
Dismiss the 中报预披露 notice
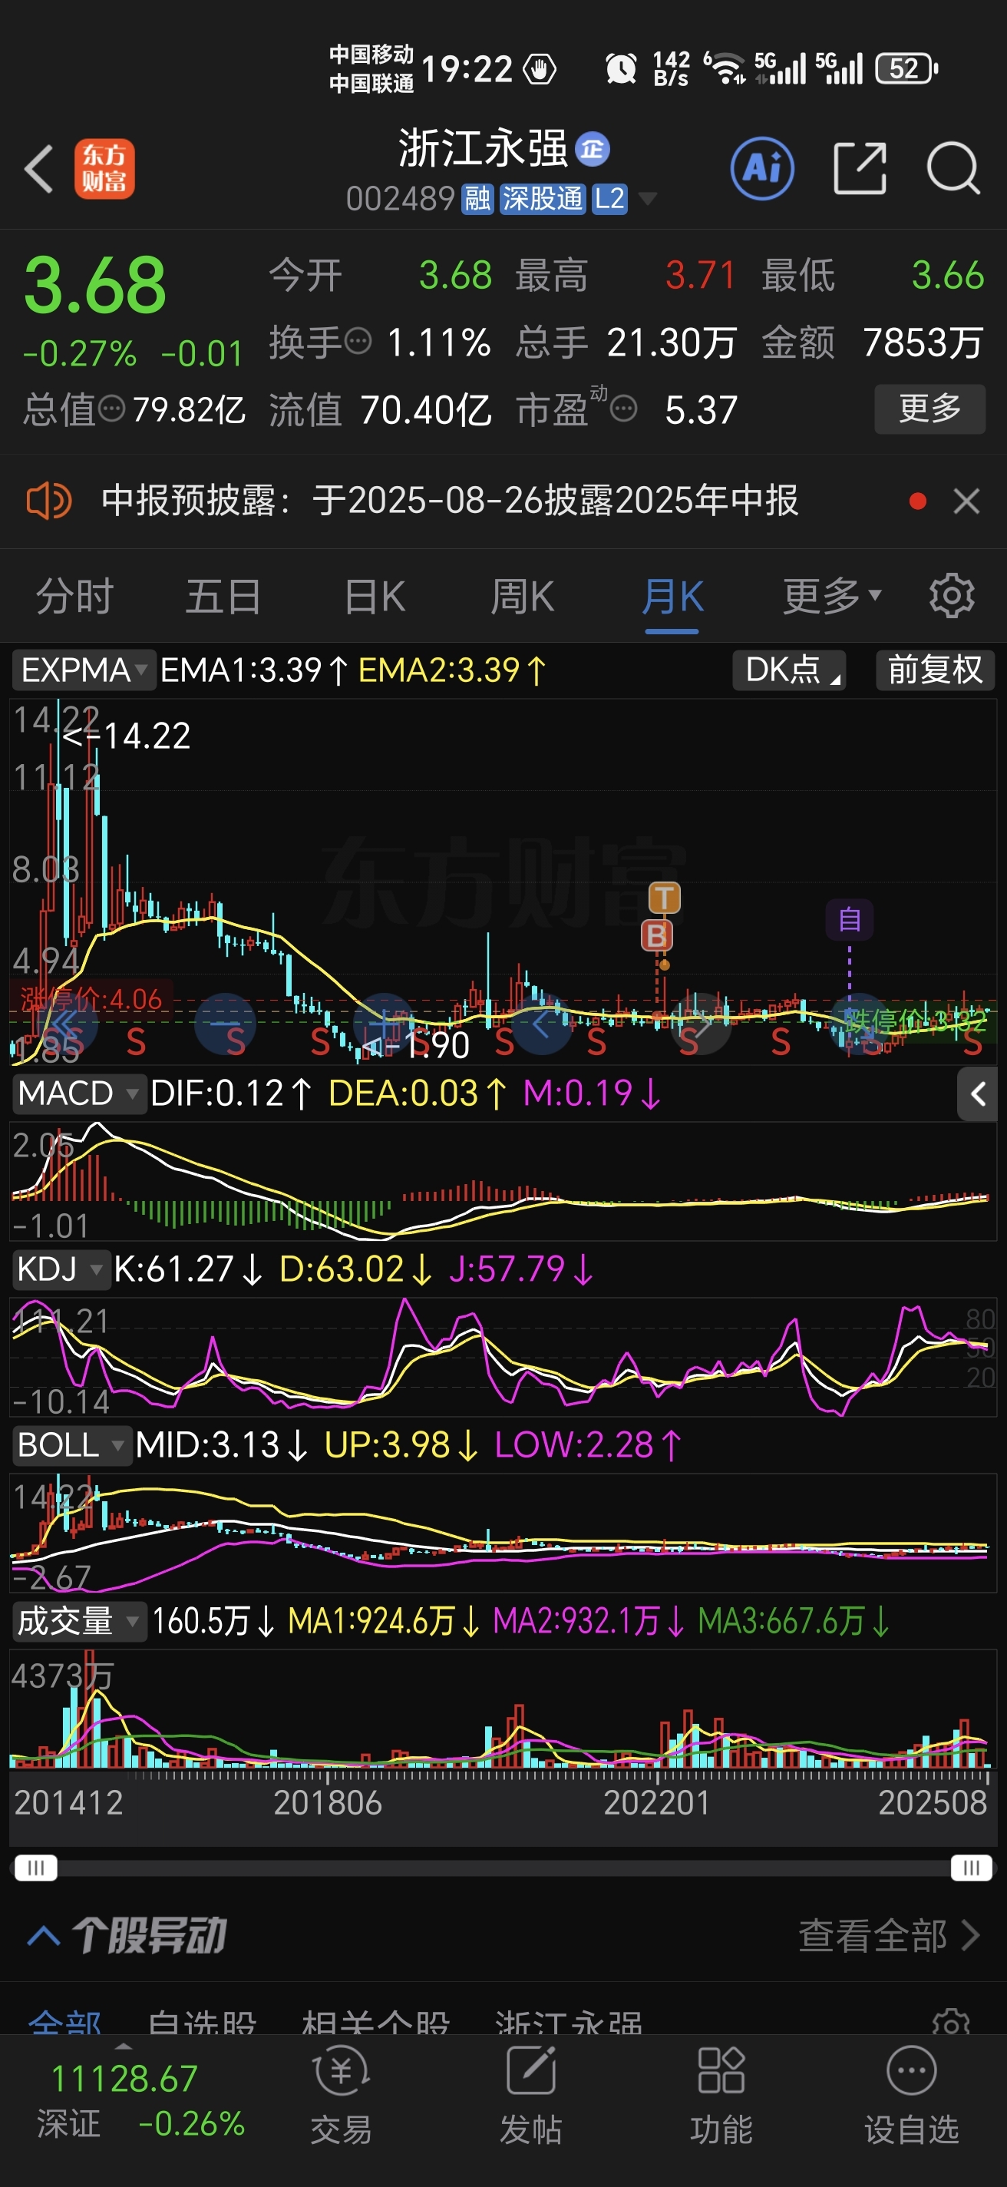point(966,501)
